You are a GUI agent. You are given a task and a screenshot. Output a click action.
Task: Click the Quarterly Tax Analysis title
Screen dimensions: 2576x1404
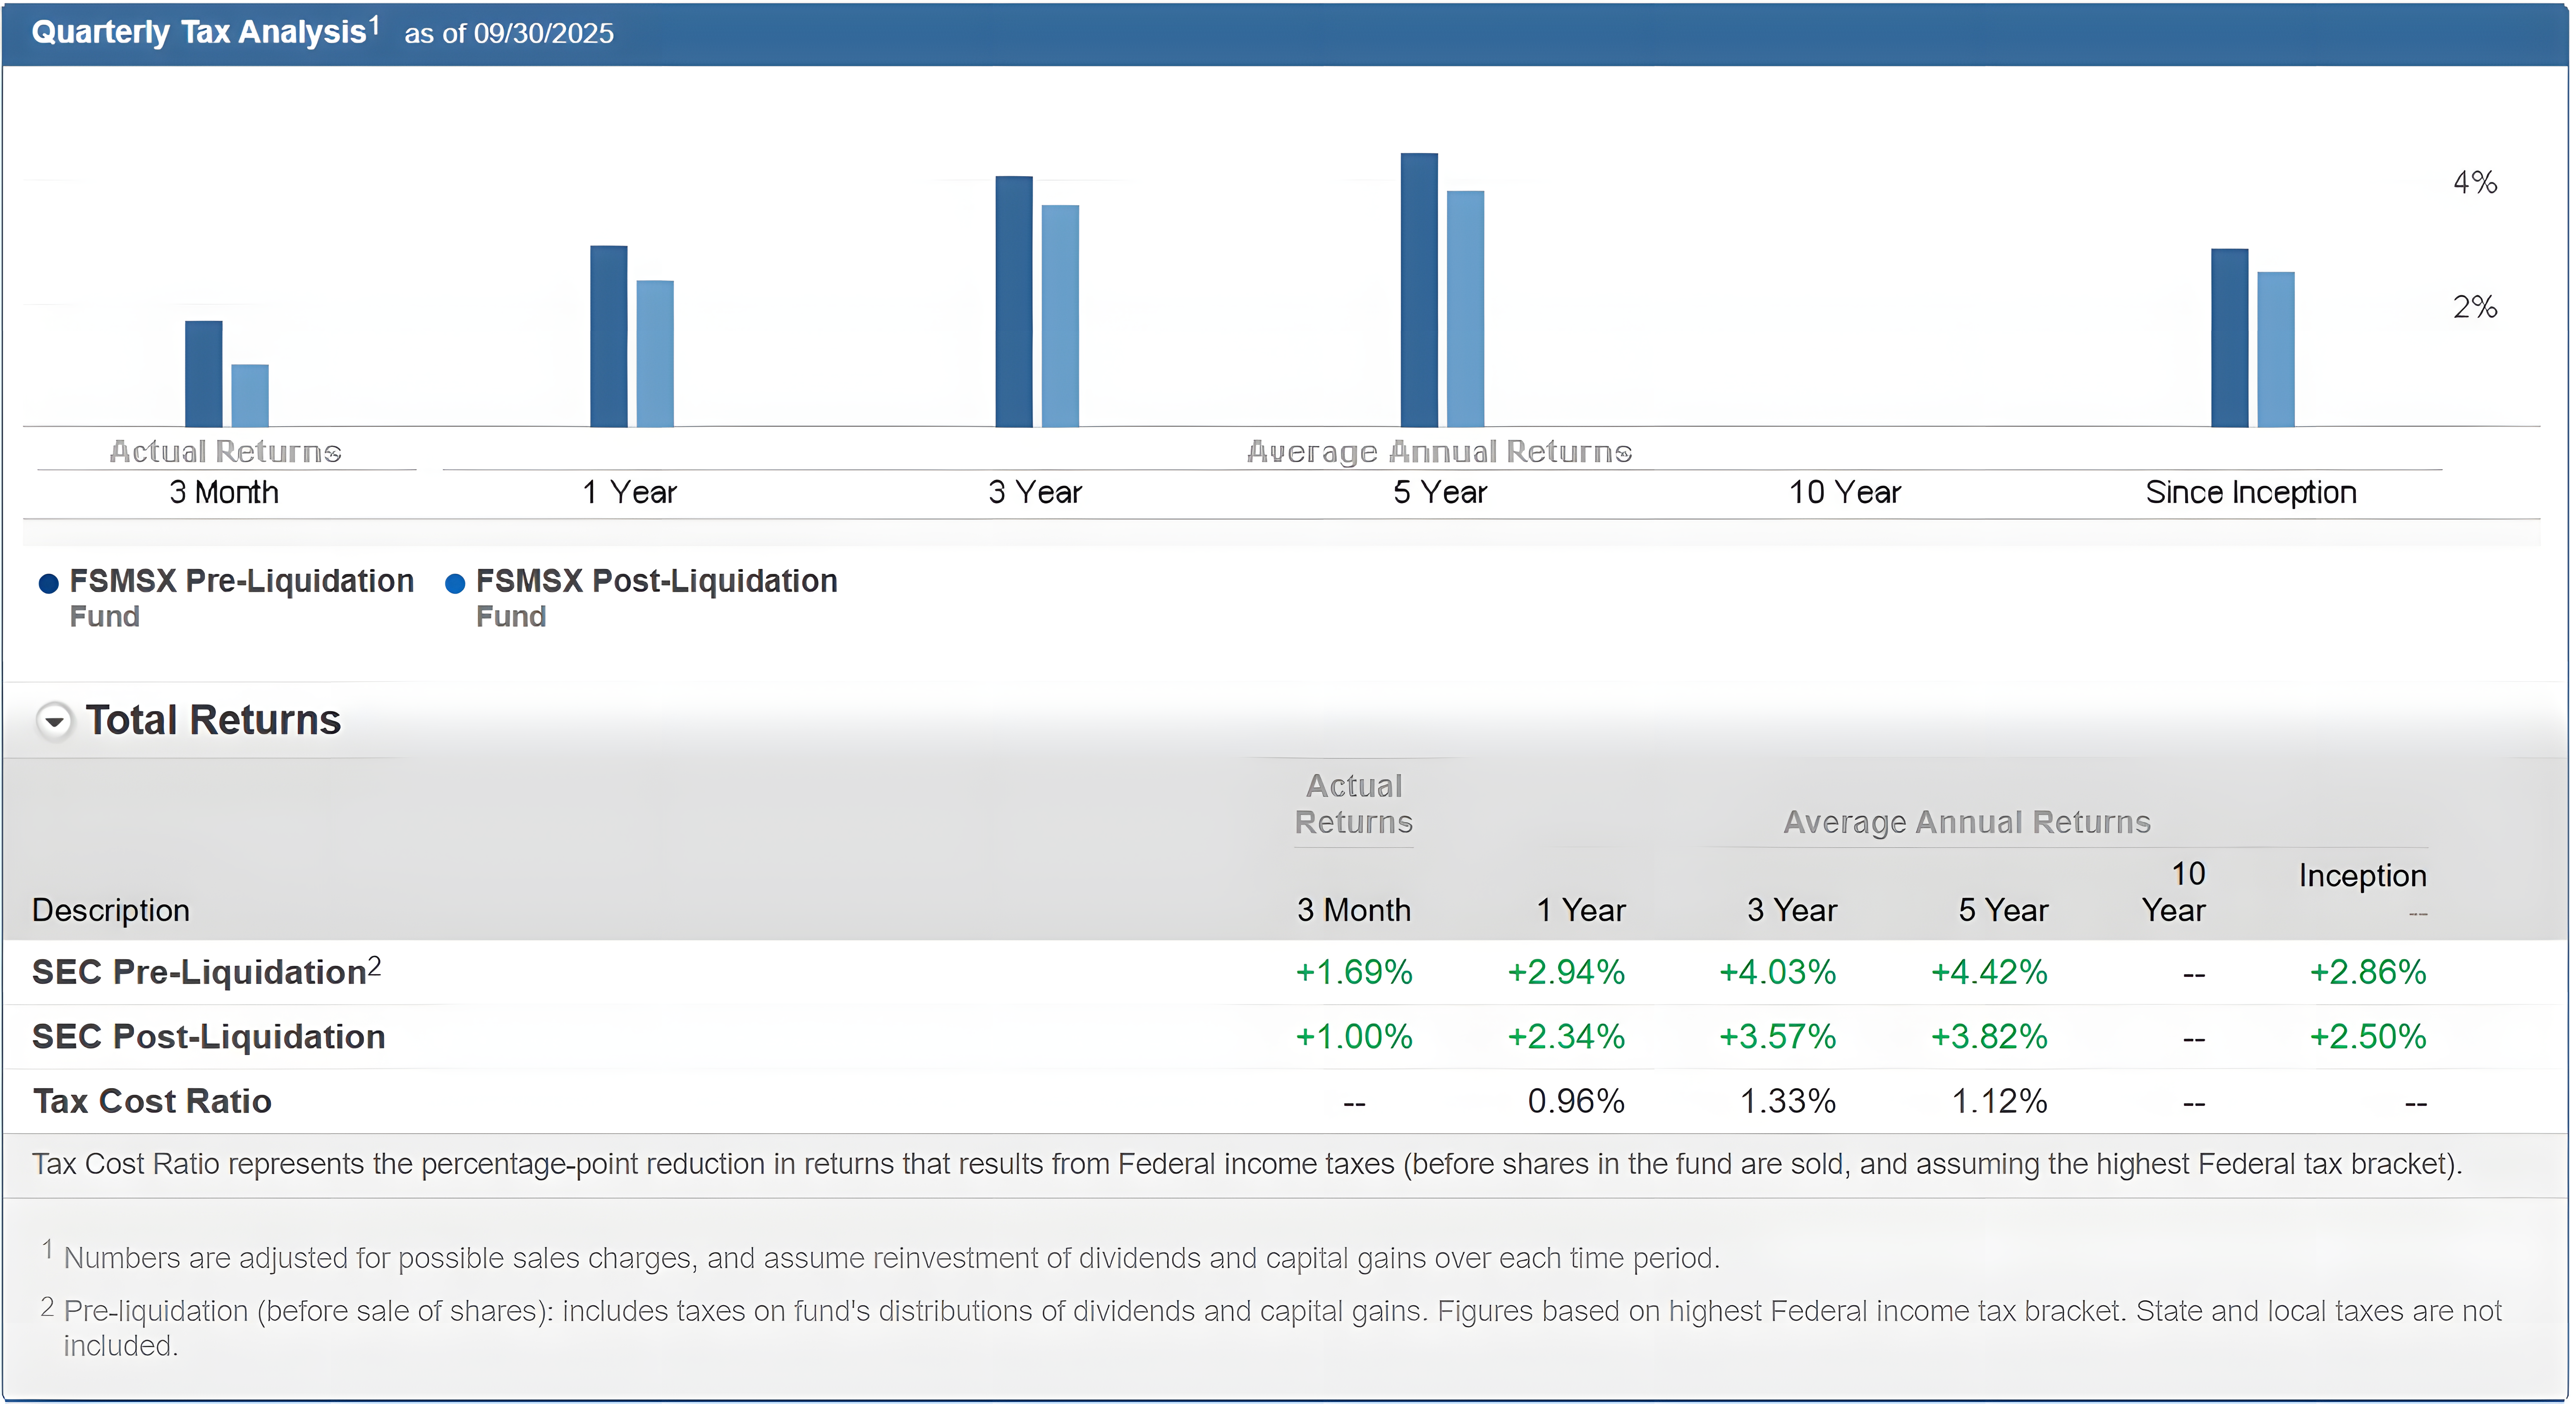199,33
